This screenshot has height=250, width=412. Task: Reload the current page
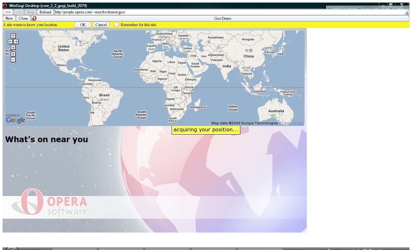[x=45, y=12]
